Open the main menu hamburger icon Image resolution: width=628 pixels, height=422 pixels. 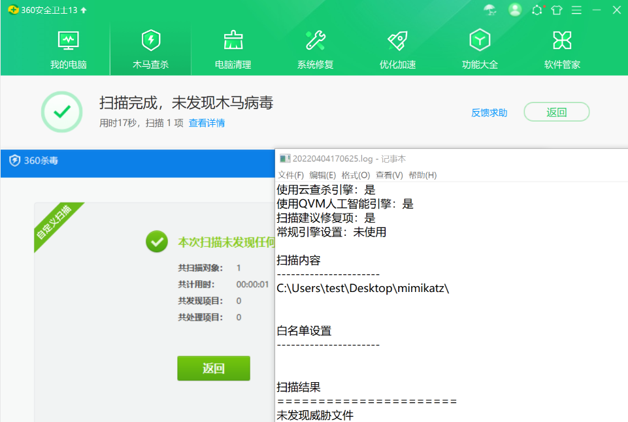(x=576, y=10)
